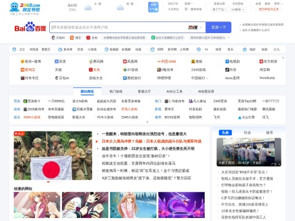Image resolution: width=295 pixels, height=221 pixels.
Task: Expand the 旗下产品 dropdown
Action: point(219,9)
